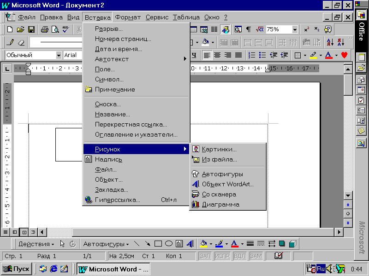
Task: Toggle align right formatting
Action: point(228,55)
